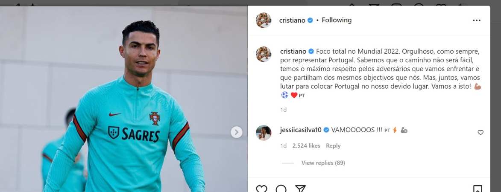Save post with the bookmark icon

tap(478, 189)
